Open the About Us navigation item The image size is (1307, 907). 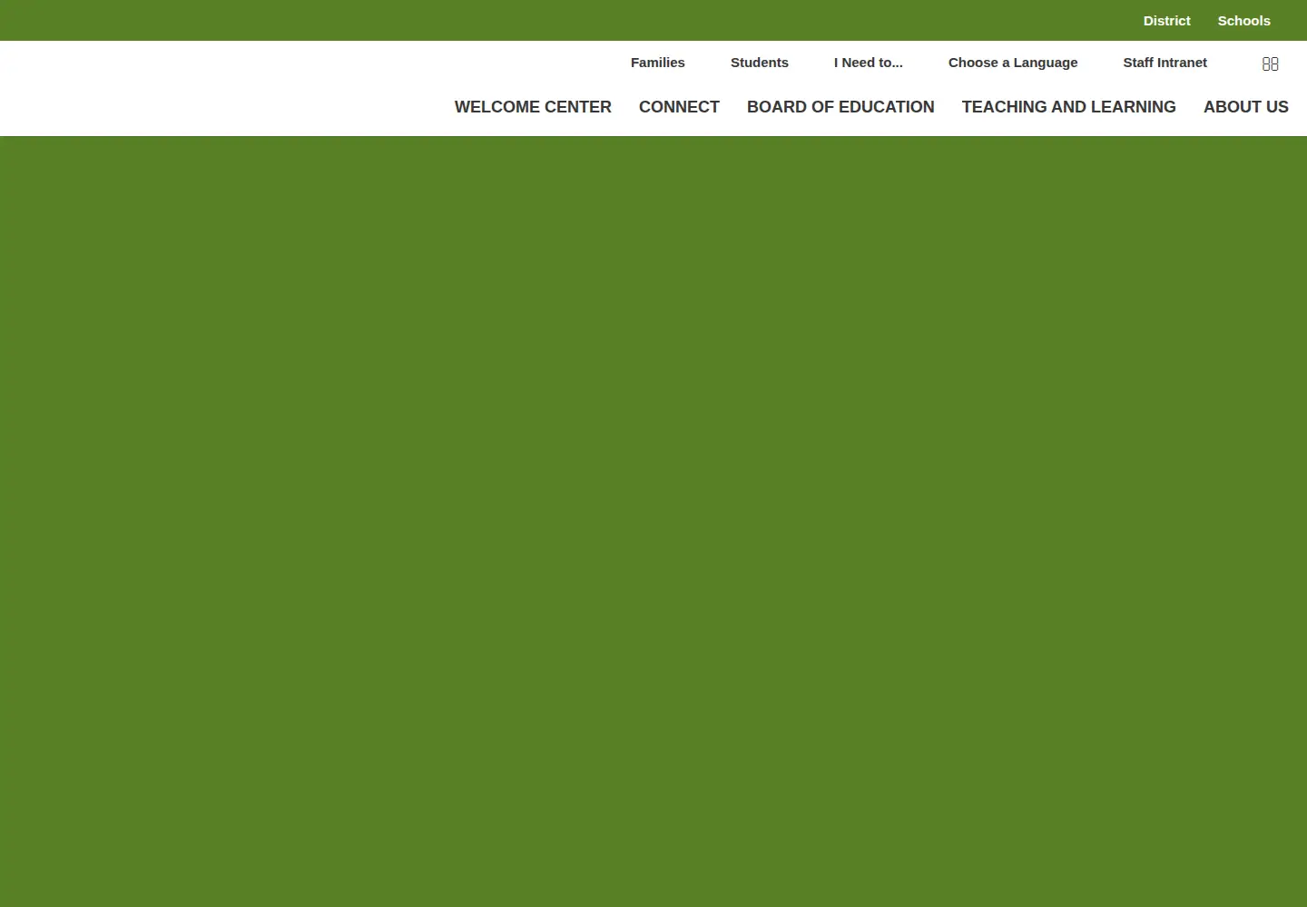pyautogui.click(x=1246, y=107)
